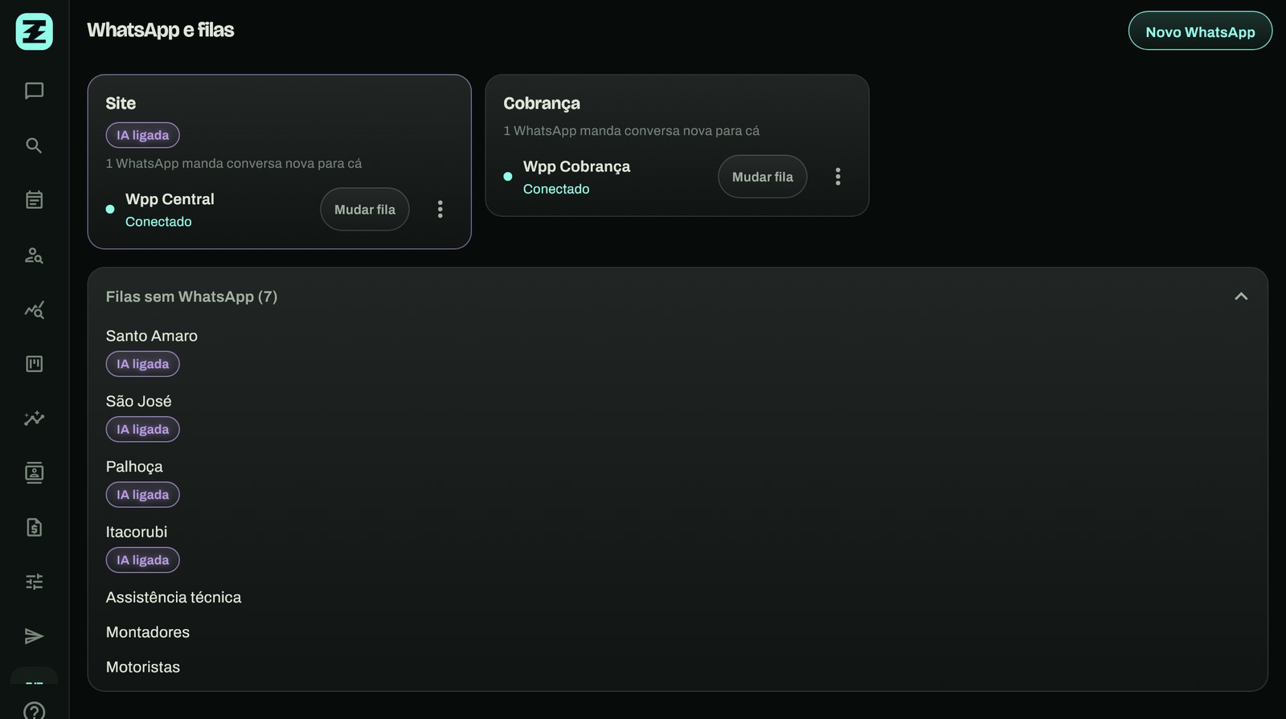1286x719 pixels.
Task: Click Conectado status under Wpp Cobrança
Action: coord(556,189)
